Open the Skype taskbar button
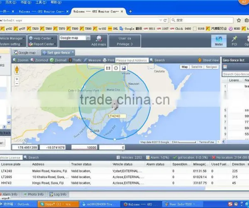The width and height of the screenshot is (249, 208). (58, 204)
